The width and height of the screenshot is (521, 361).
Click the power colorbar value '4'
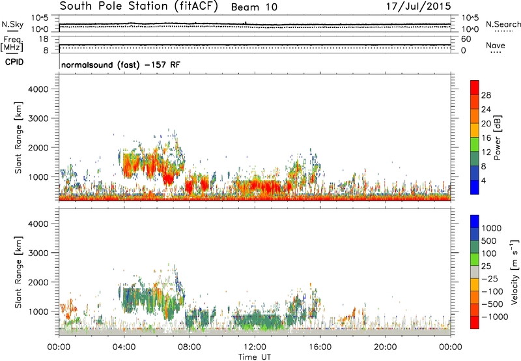484,180
